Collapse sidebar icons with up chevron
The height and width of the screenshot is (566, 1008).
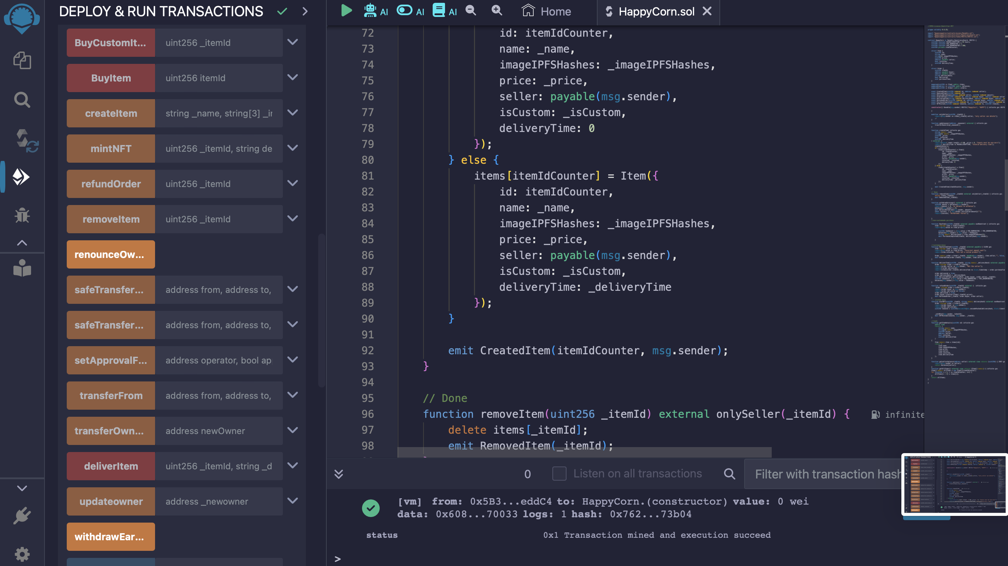click(22, 243)
